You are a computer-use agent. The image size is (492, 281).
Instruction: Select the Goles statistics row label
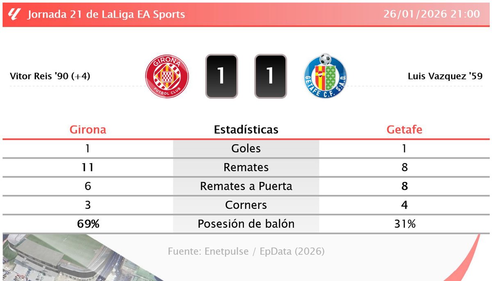pos(246,148)
